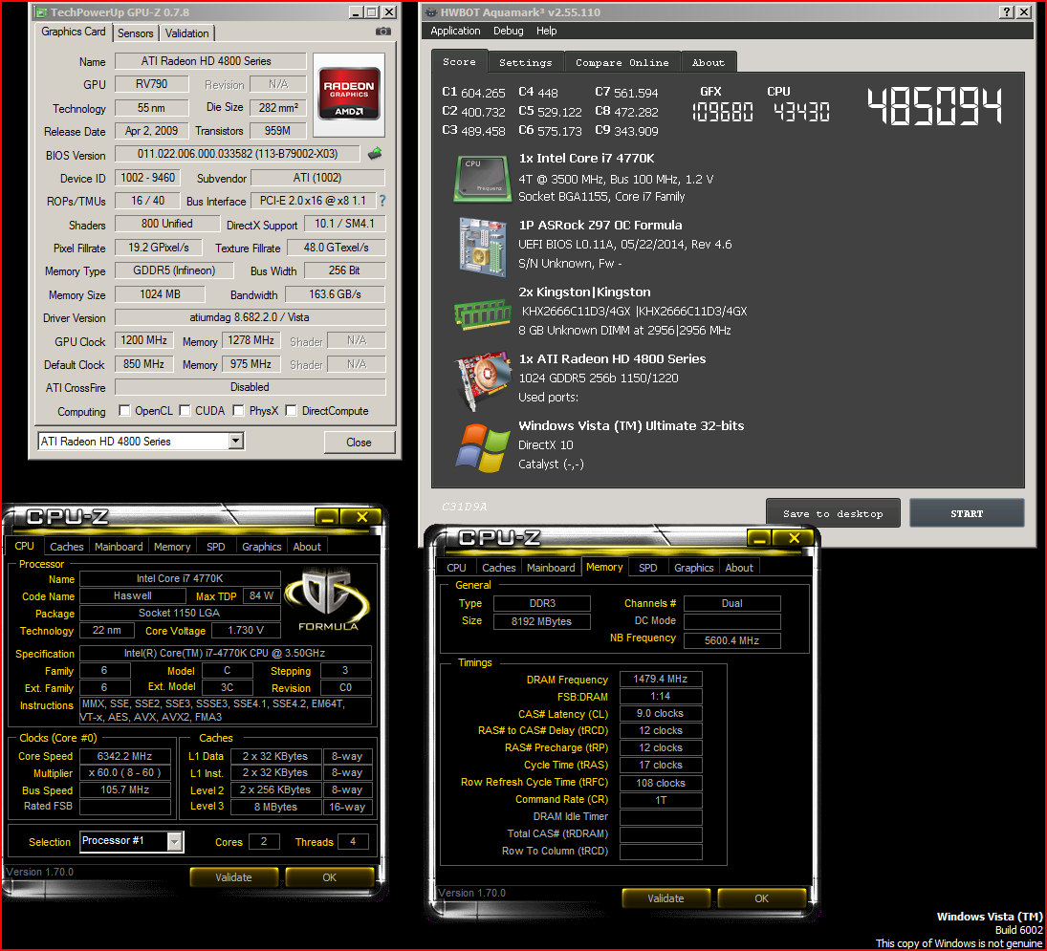Click OK in left CPU-Z window
1047x951 pixels.
[329, 876]
